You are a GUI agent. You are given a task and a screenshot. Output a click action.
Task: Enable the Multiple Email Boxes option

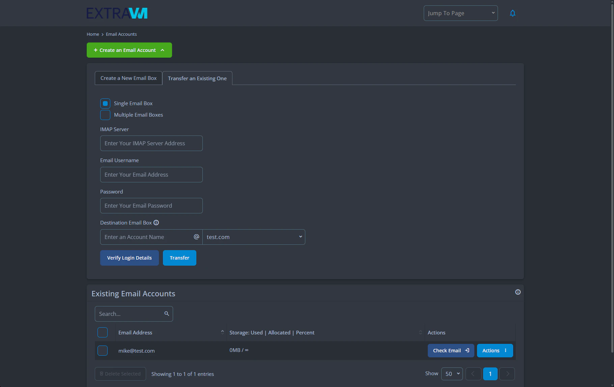(x=105, y=115)
